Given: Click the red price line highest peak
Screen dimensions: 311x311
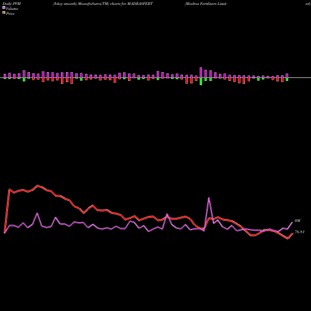Looking at the screenshot, I should pos(37,185).
